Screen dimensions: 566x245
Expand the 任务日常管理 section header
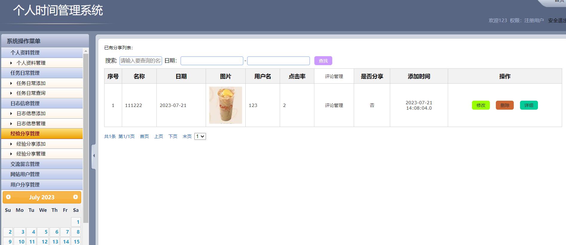click(42, 73)
